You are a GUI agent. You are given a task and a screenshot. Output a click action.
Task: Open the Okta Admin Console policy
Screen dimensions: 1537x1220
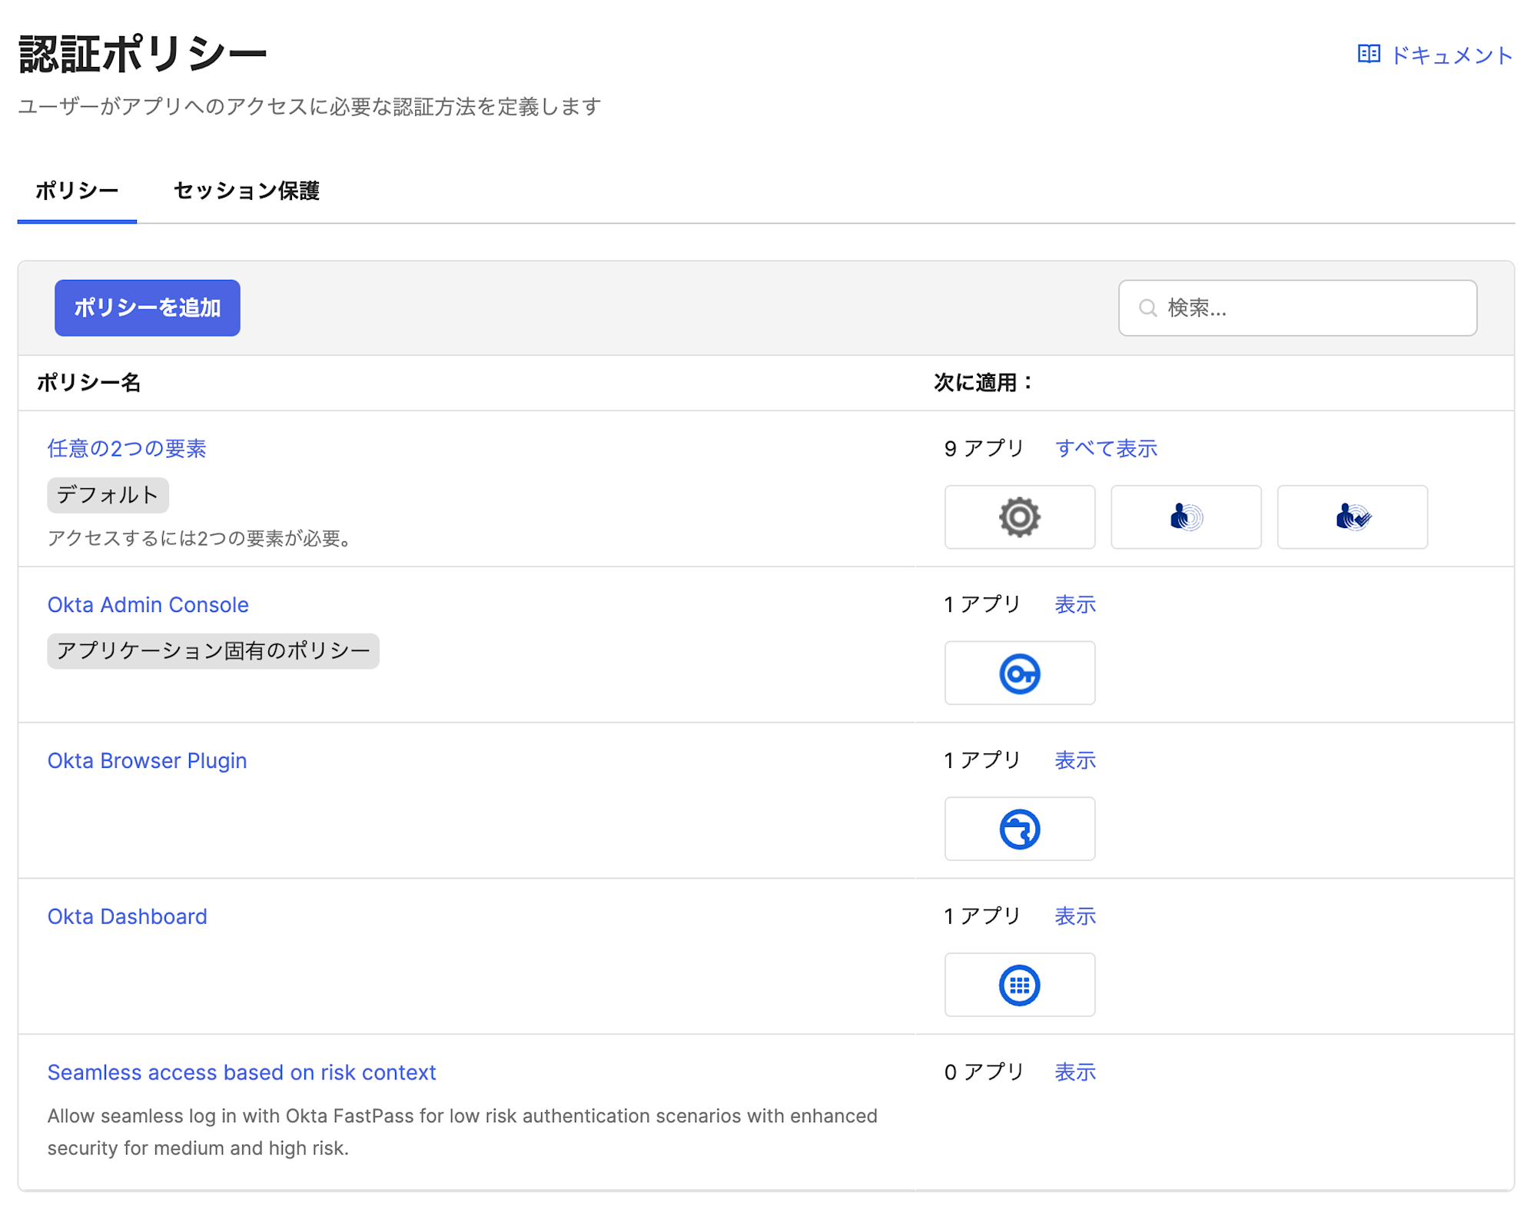click(x=148, y=604)
